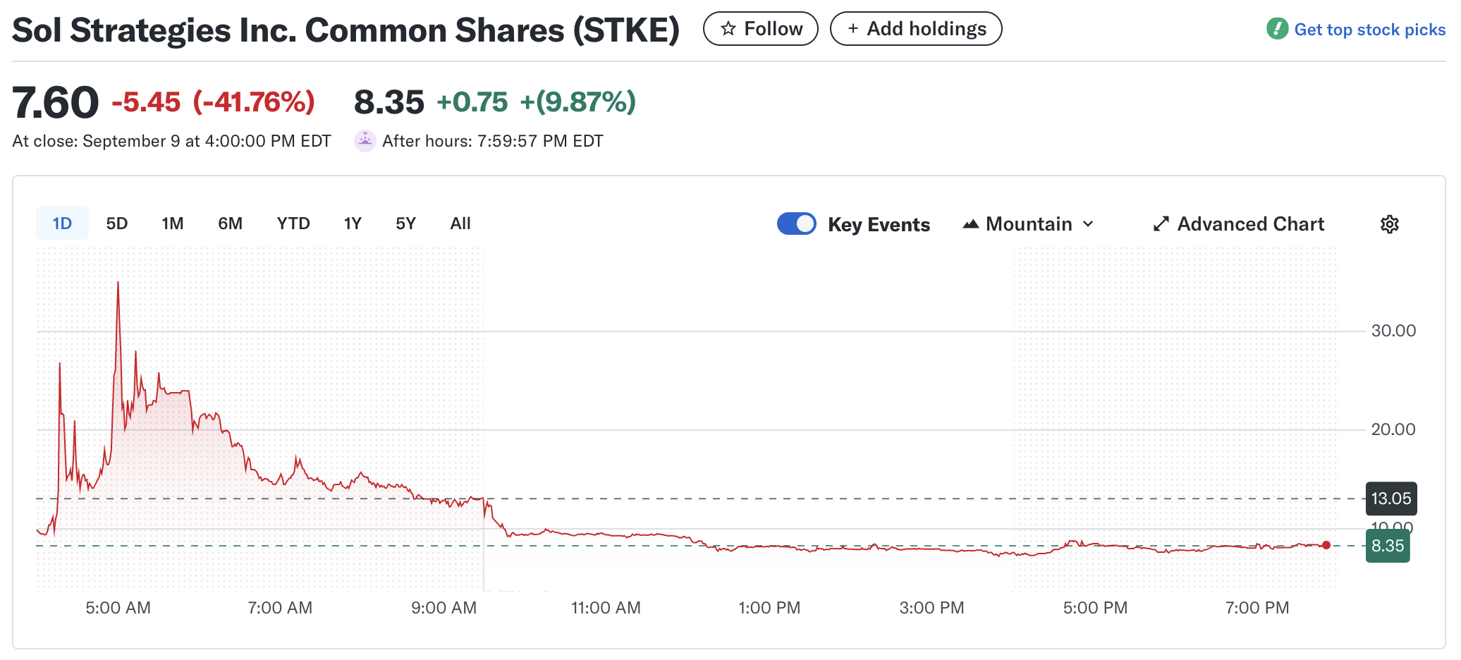The image size is (1461, 660).
Task: Click the after hours moon icon
Action: coord(365,141)
